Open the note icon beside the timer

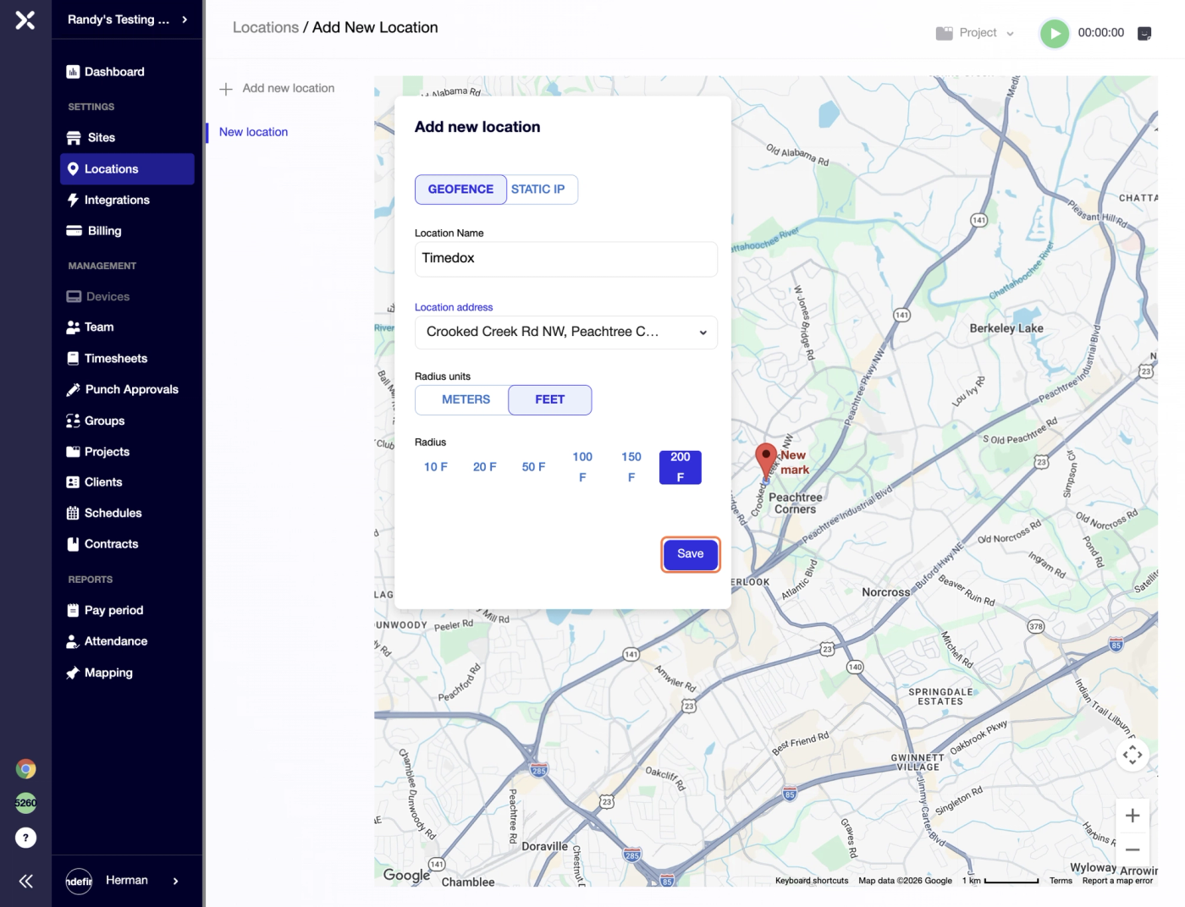click(1144, 34)
